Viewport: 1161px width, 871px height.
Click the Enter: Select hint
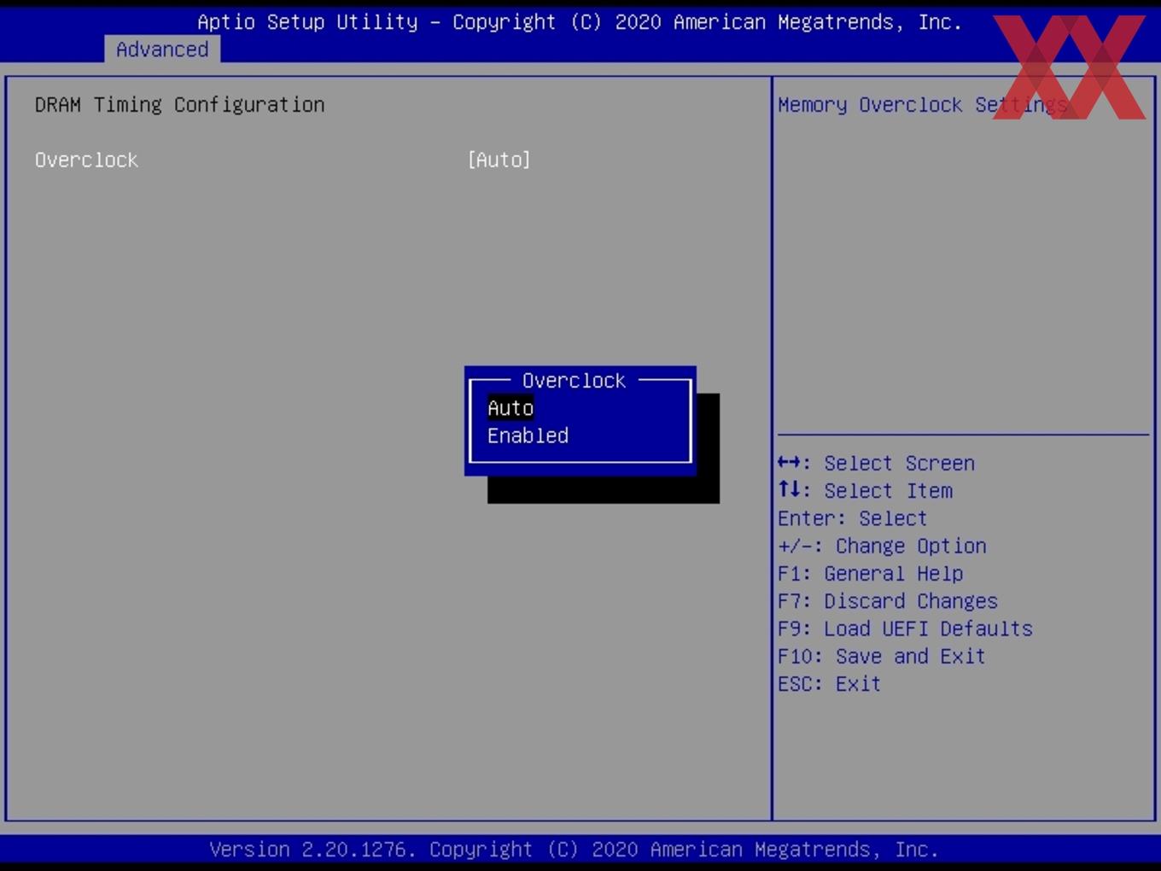point(852,518)
